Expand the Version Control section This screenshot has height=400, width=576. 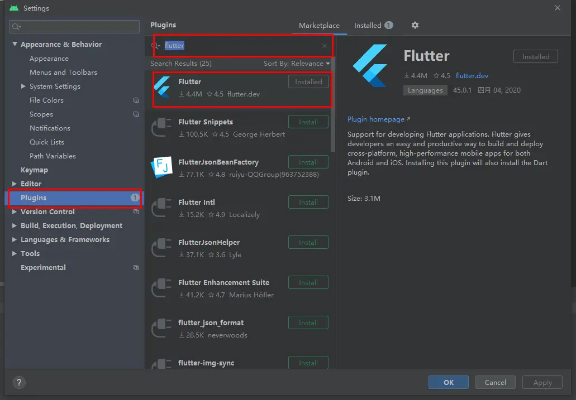pos(15,212)
